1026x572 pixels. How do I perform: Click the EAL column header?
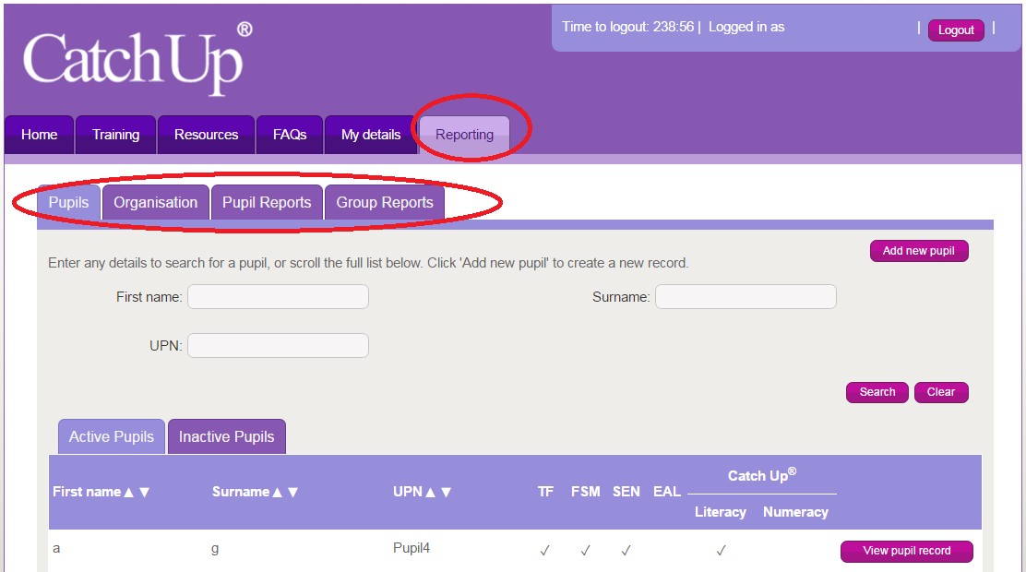pos(667,492)
